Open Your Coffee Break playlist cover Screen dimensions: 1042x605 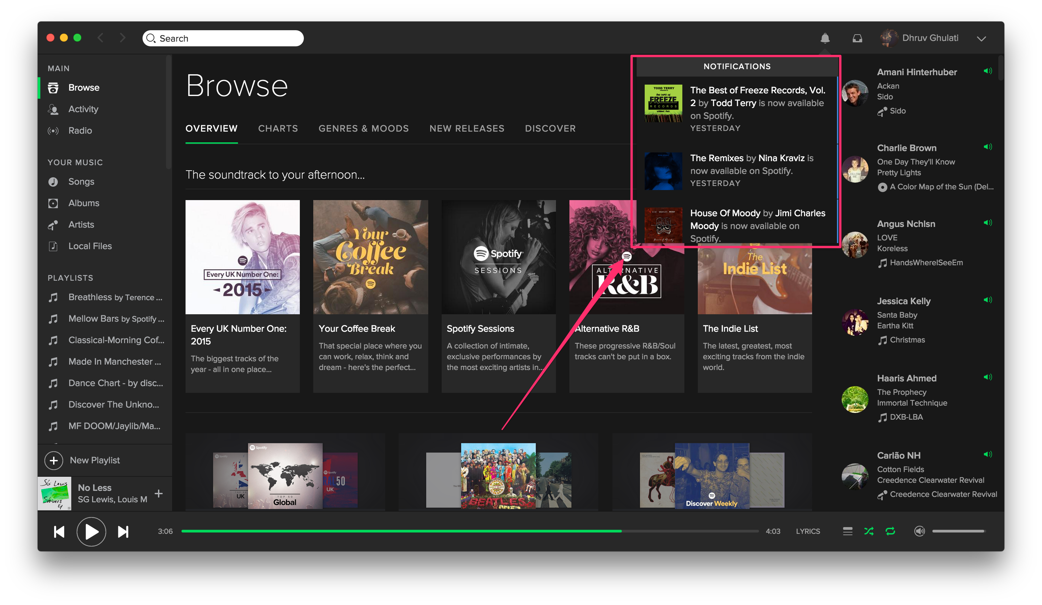pyautogui.click(x=370, y=257)
